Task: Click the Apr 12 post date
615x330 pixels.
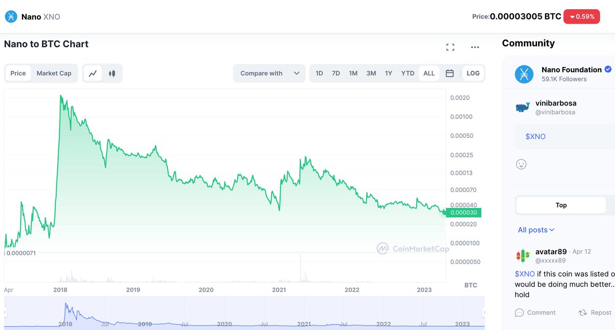Action: coord(582,252)
